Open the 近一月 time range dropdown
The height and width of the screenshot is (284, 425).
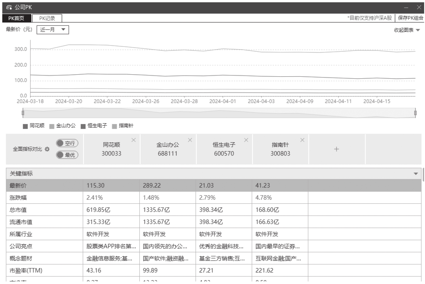(x=53, y=30)
